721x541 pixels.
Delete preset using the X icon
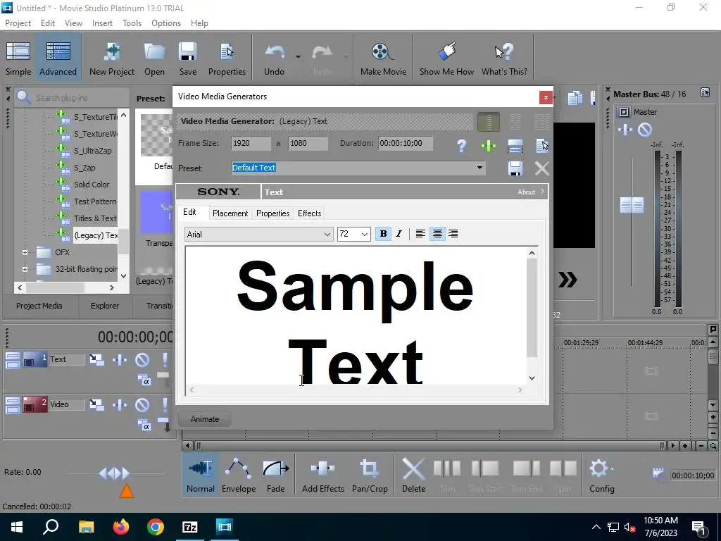tap(541, 168)
